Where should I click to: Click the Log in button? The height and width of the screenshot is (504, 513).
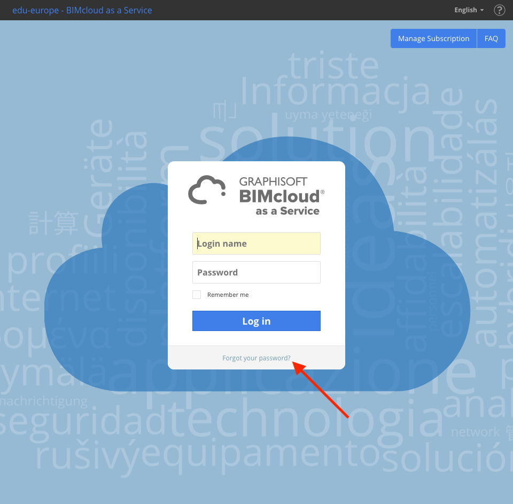tap(256, 321)
